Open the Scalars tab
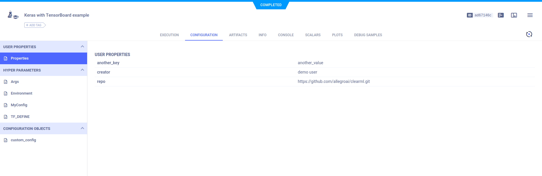The height and width of the screenshot is (176, 542). pos(313,35)
